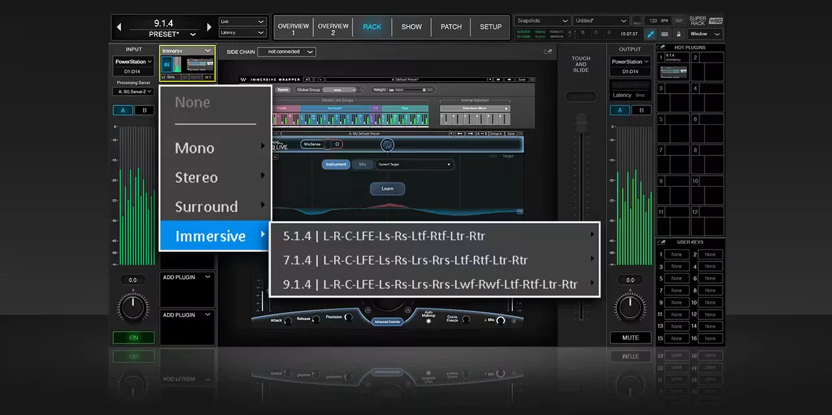Image resolution: width=832 pixels, height=415 pixels.
Task: Switch to the Rack tab
Action: click(372, 27)
